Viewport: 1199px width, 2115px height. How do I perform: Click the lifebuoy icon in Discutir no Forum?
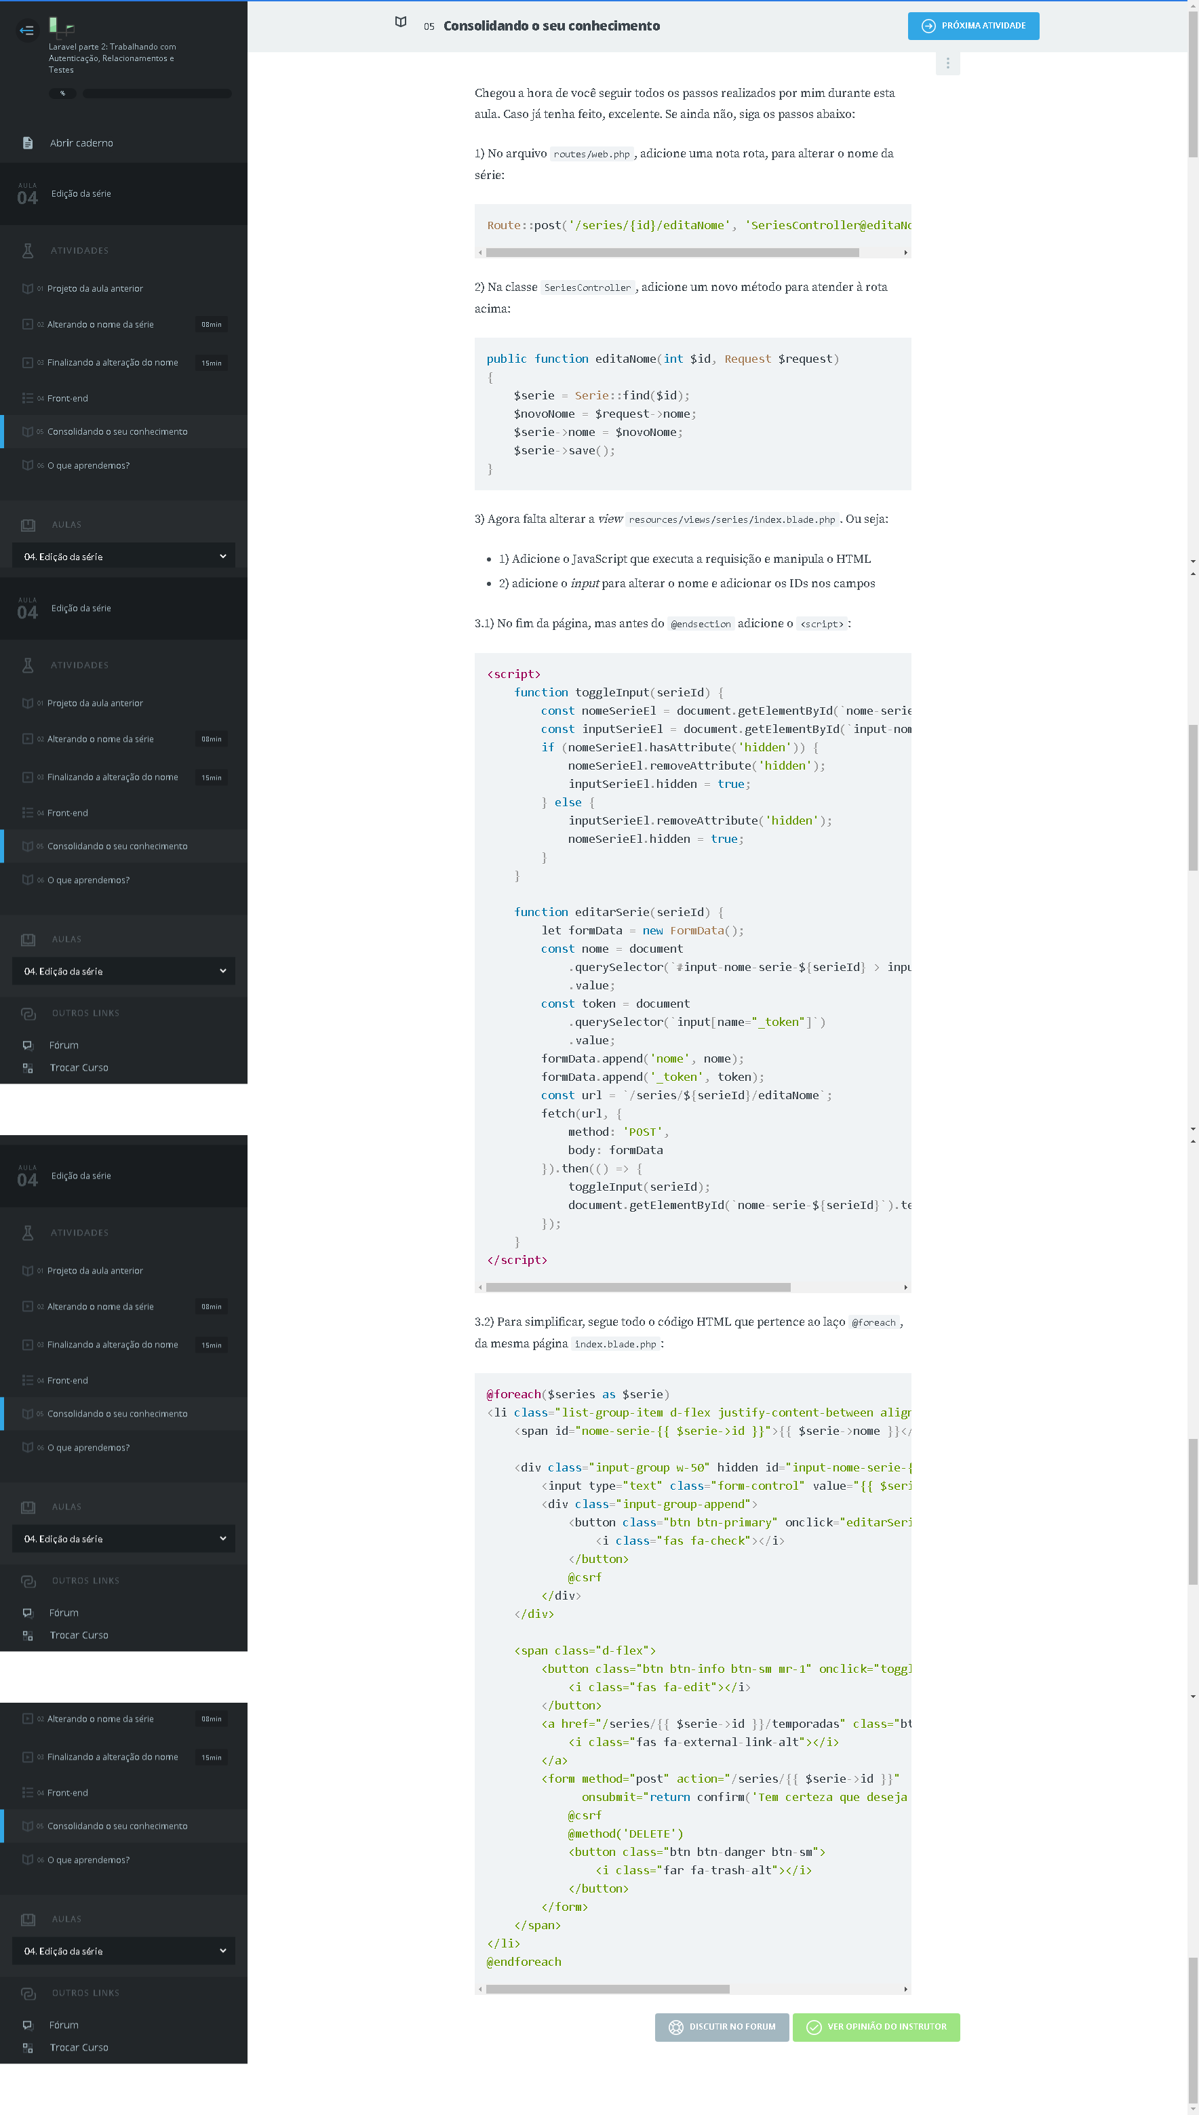(675, 2026)
